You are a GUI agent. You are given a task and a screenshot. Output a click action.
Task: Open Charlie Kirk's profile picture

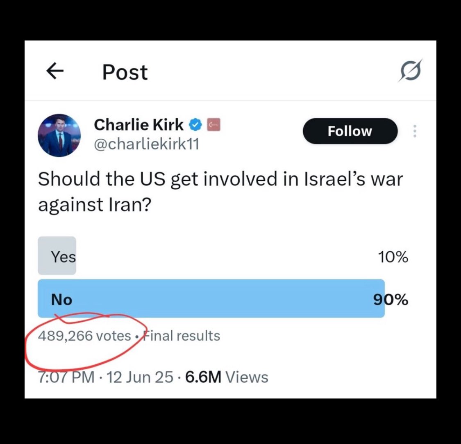coord(59,135)
